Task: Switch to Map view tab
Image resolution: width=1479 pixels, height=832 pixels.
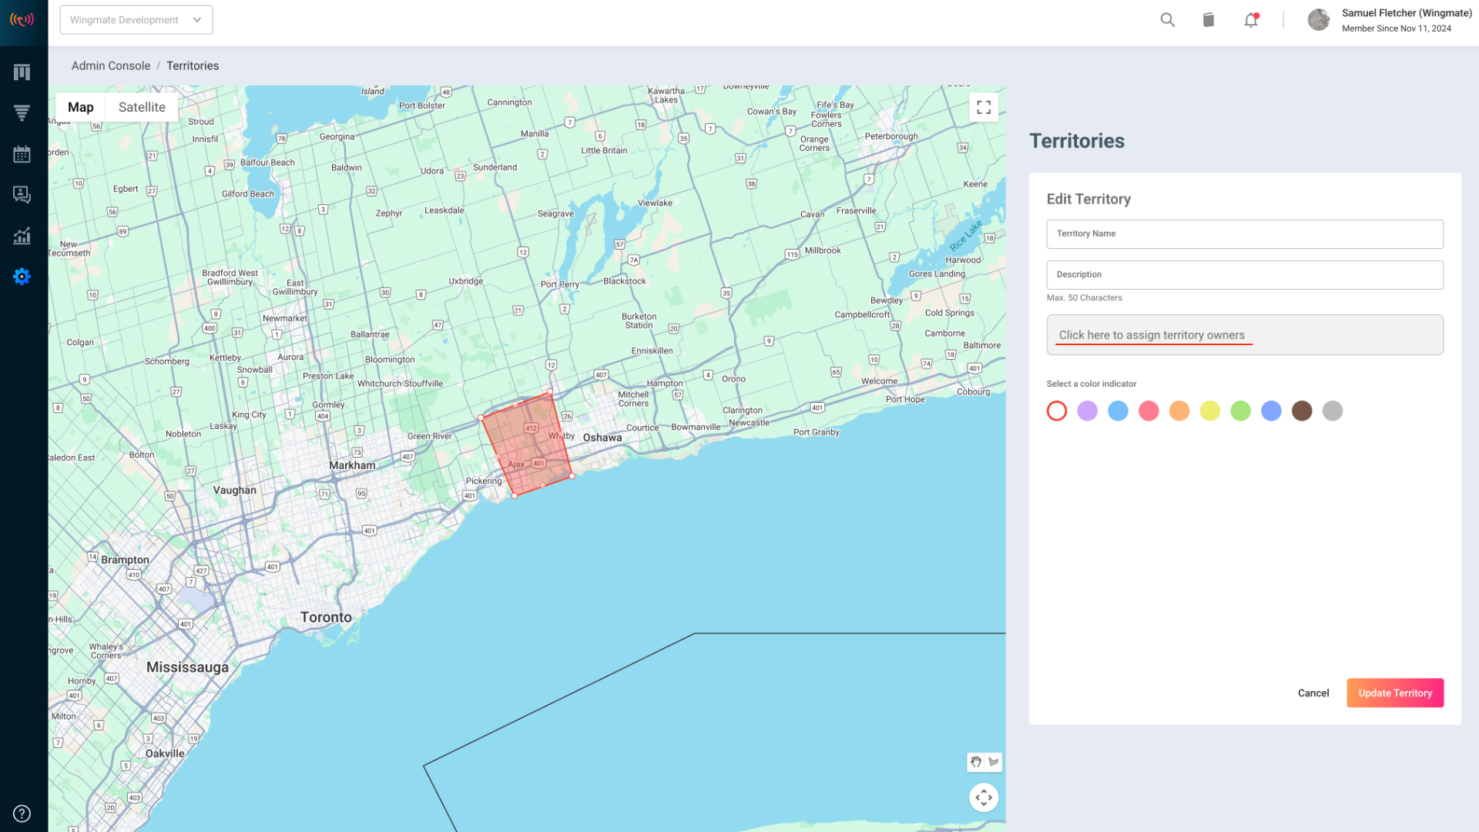Action: click(81, 107)
